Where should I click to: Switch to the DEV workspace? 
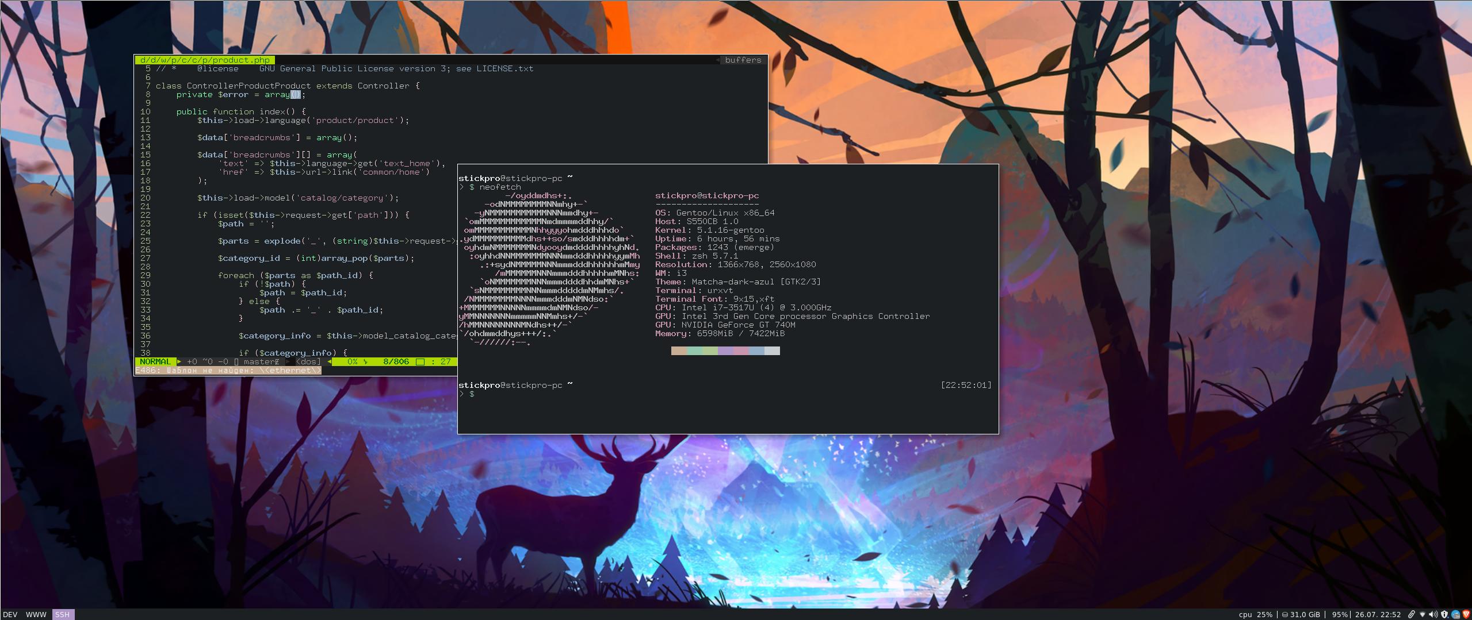pyautogui.click(x=10, y=614)
